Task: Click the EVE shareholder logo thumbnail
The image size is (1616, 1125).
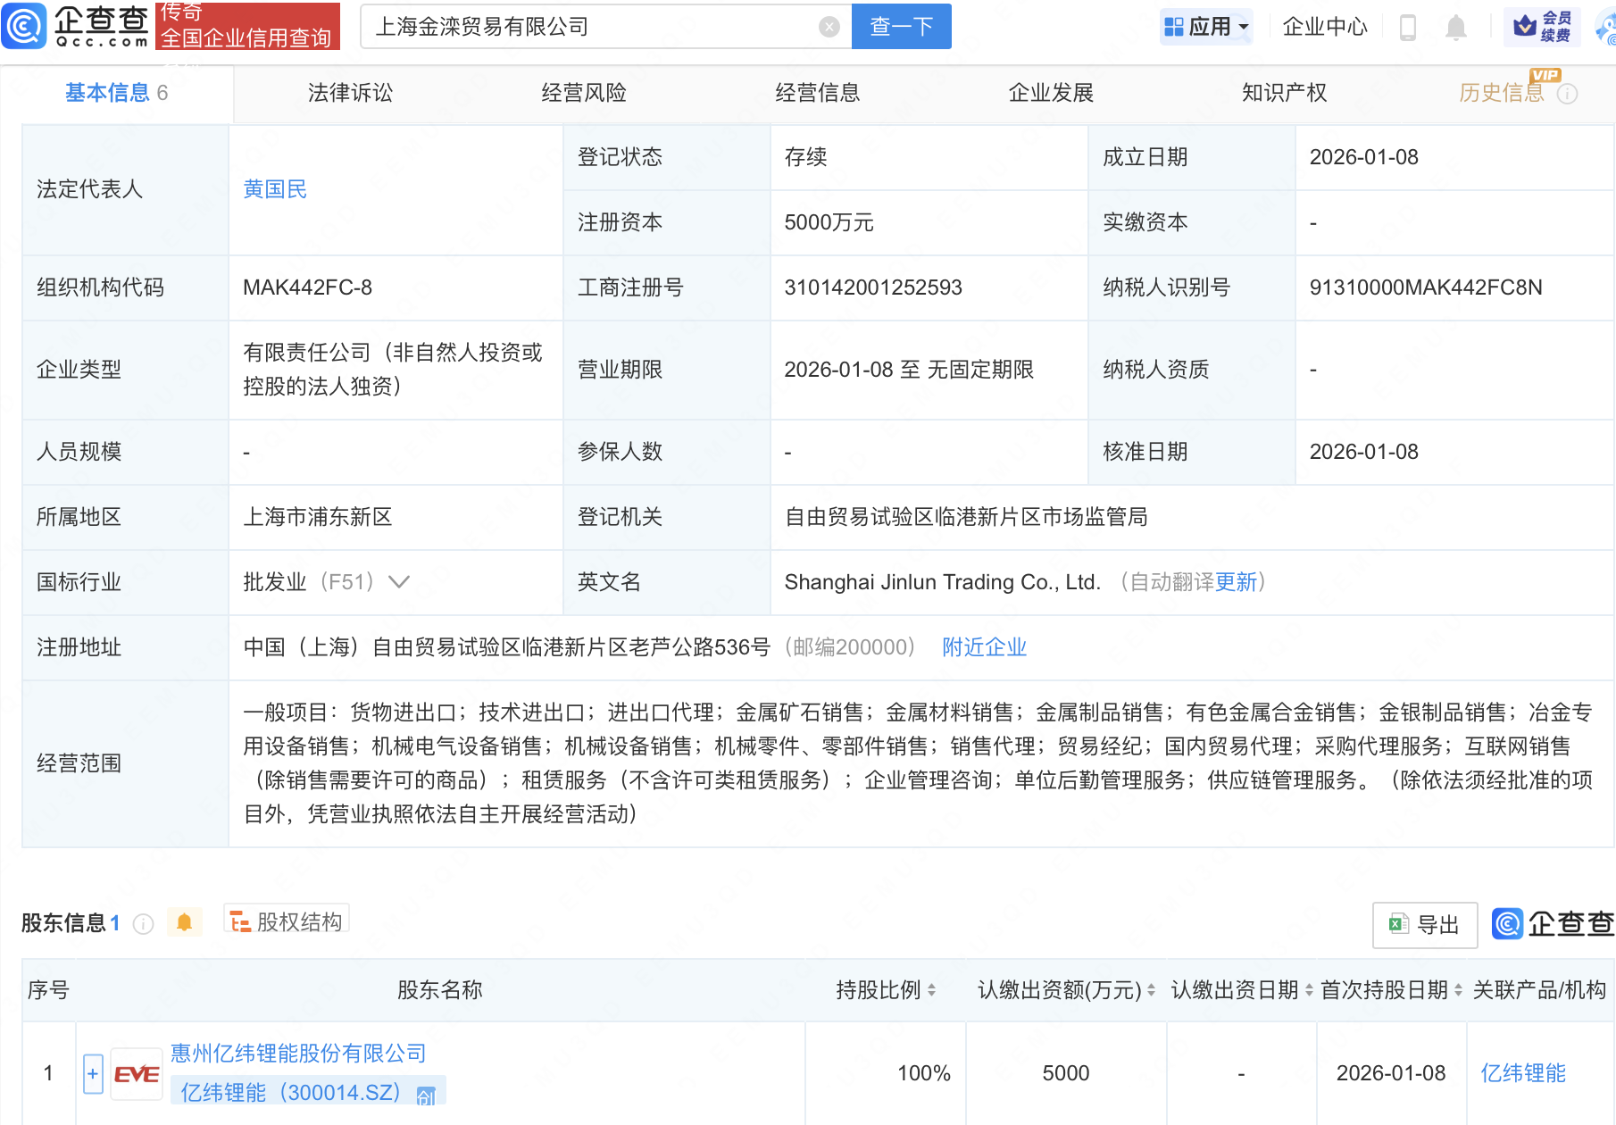Action: pyautogui.click(x=136, y=1074)
